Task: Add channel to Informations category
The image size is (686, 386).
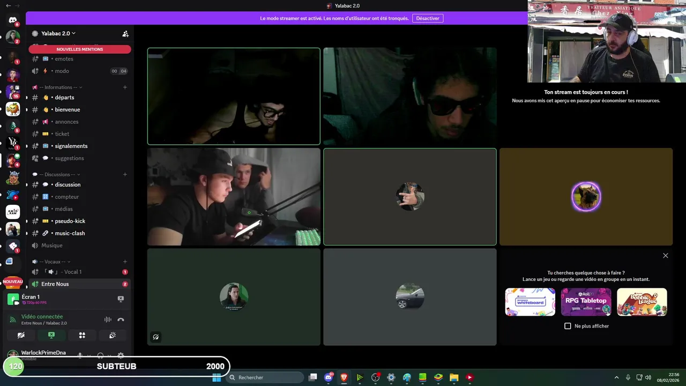Action: [x=125, y=87]
